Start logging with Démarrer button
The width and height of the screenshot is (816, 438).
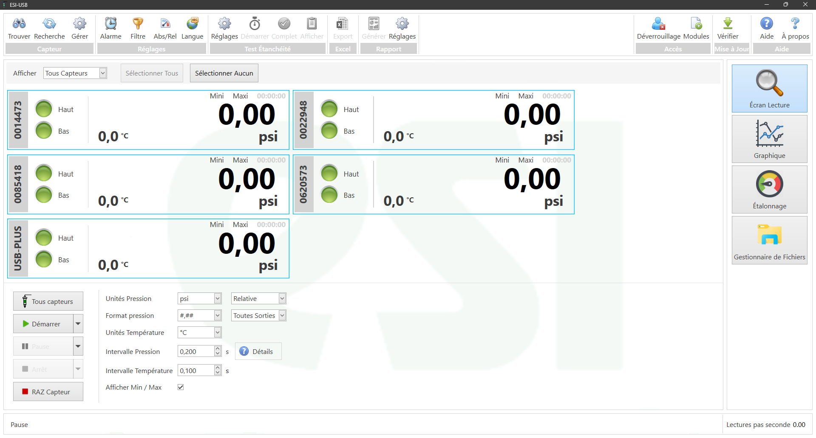click(43, 324)
